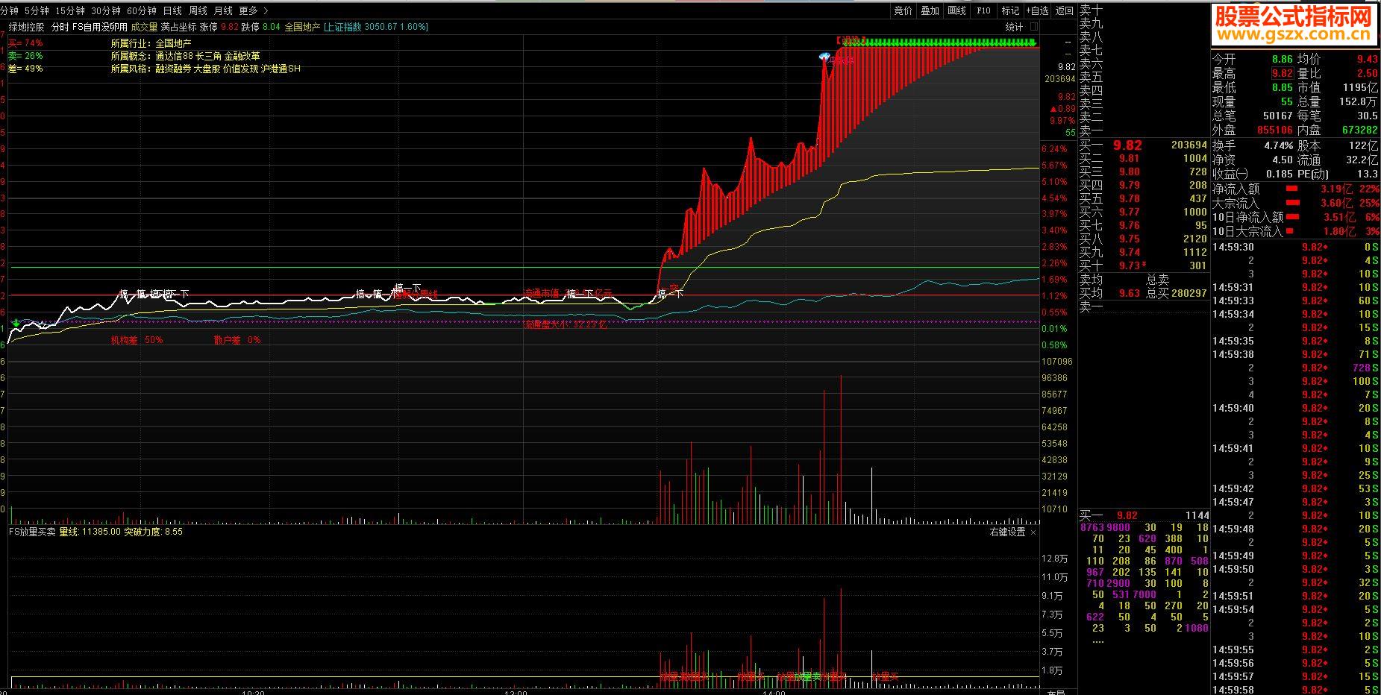The image size is (1381, 695).
Task: Switch to the 60分钟 period tab
Action: tap(142, 10)
